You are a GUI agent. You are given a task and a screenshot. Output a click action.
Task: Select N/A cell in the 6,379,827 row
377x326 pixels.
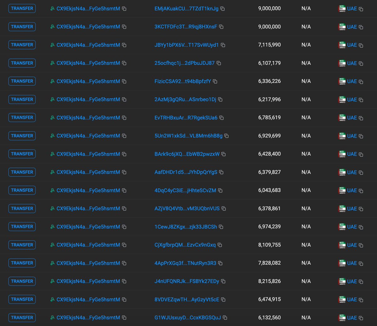click(x=306, y=172)
